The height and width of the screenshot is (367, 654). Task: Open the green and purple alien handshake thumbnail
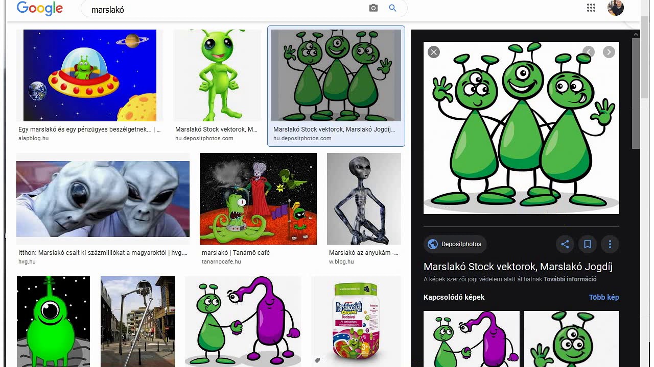pos(243,322)
